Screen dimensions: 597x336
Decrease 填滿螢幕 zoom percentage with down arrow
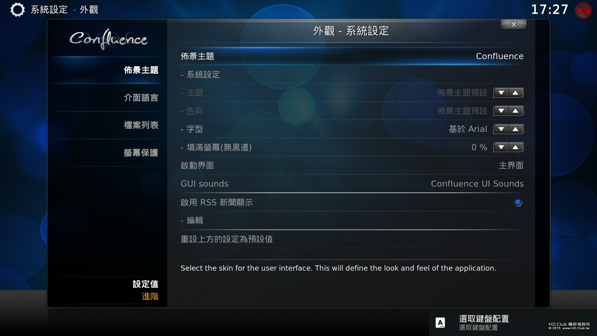coord(501,147)
